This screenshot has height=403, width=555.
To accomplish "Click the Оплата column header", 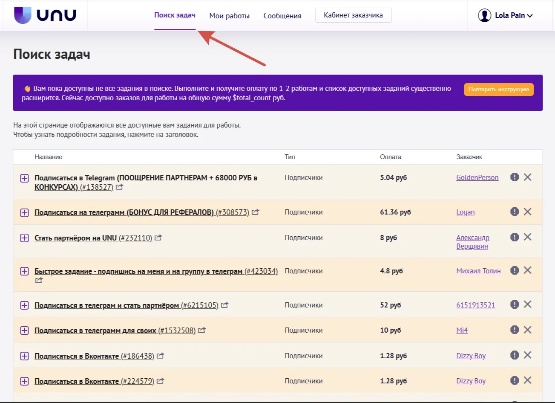I will pos(391,157).
